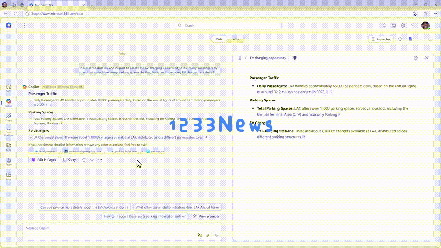Select suggestion about EV charging stations details
Screen dimensions: 441x248
[85, 207]
